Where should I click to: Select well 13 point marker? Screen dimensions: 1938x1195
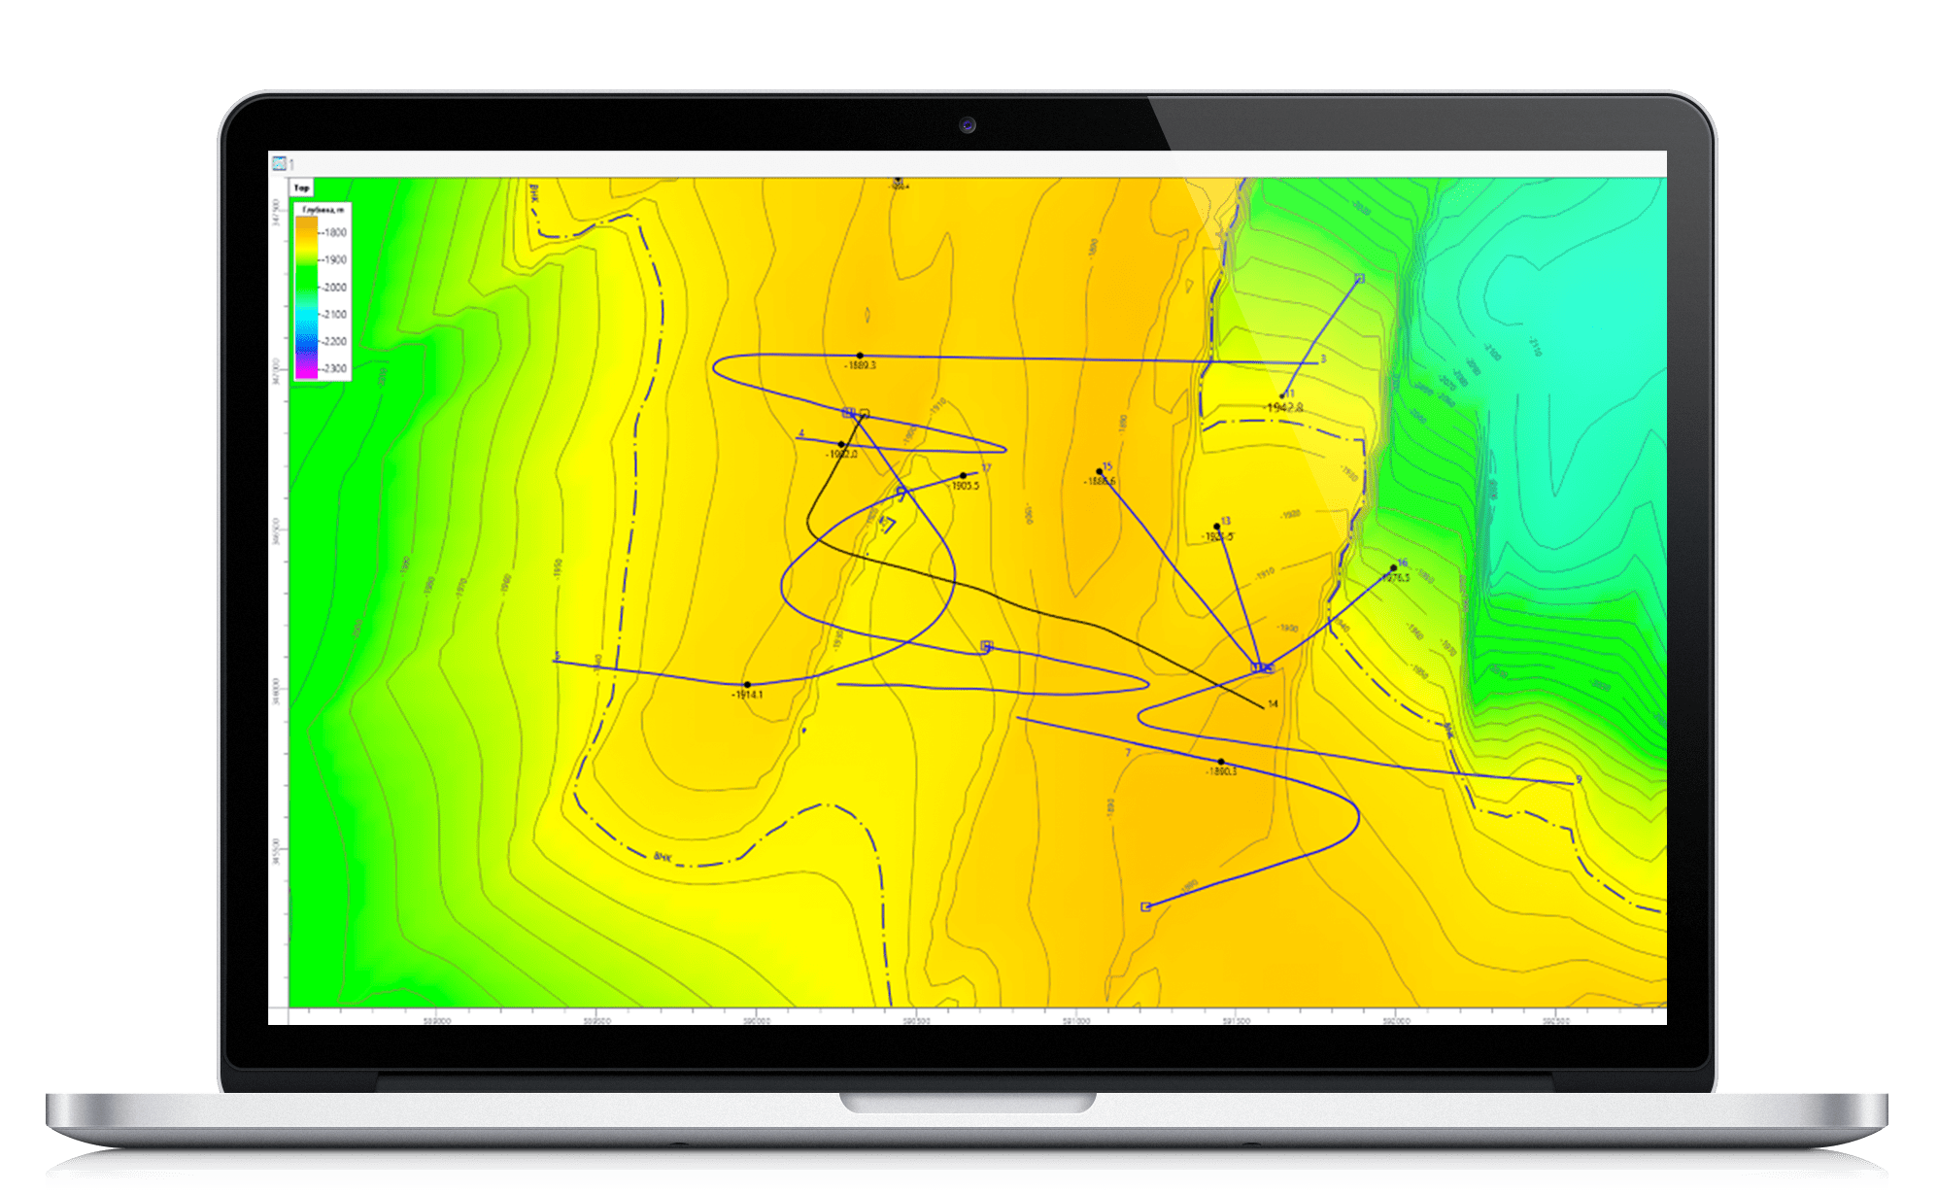pyautogui.click(x=1217, y=527)
